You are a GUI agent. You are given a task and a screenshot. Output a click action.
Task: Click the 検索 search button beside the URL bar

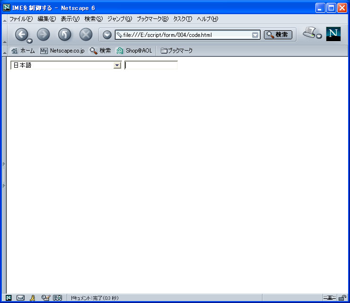tap(278, 35)
